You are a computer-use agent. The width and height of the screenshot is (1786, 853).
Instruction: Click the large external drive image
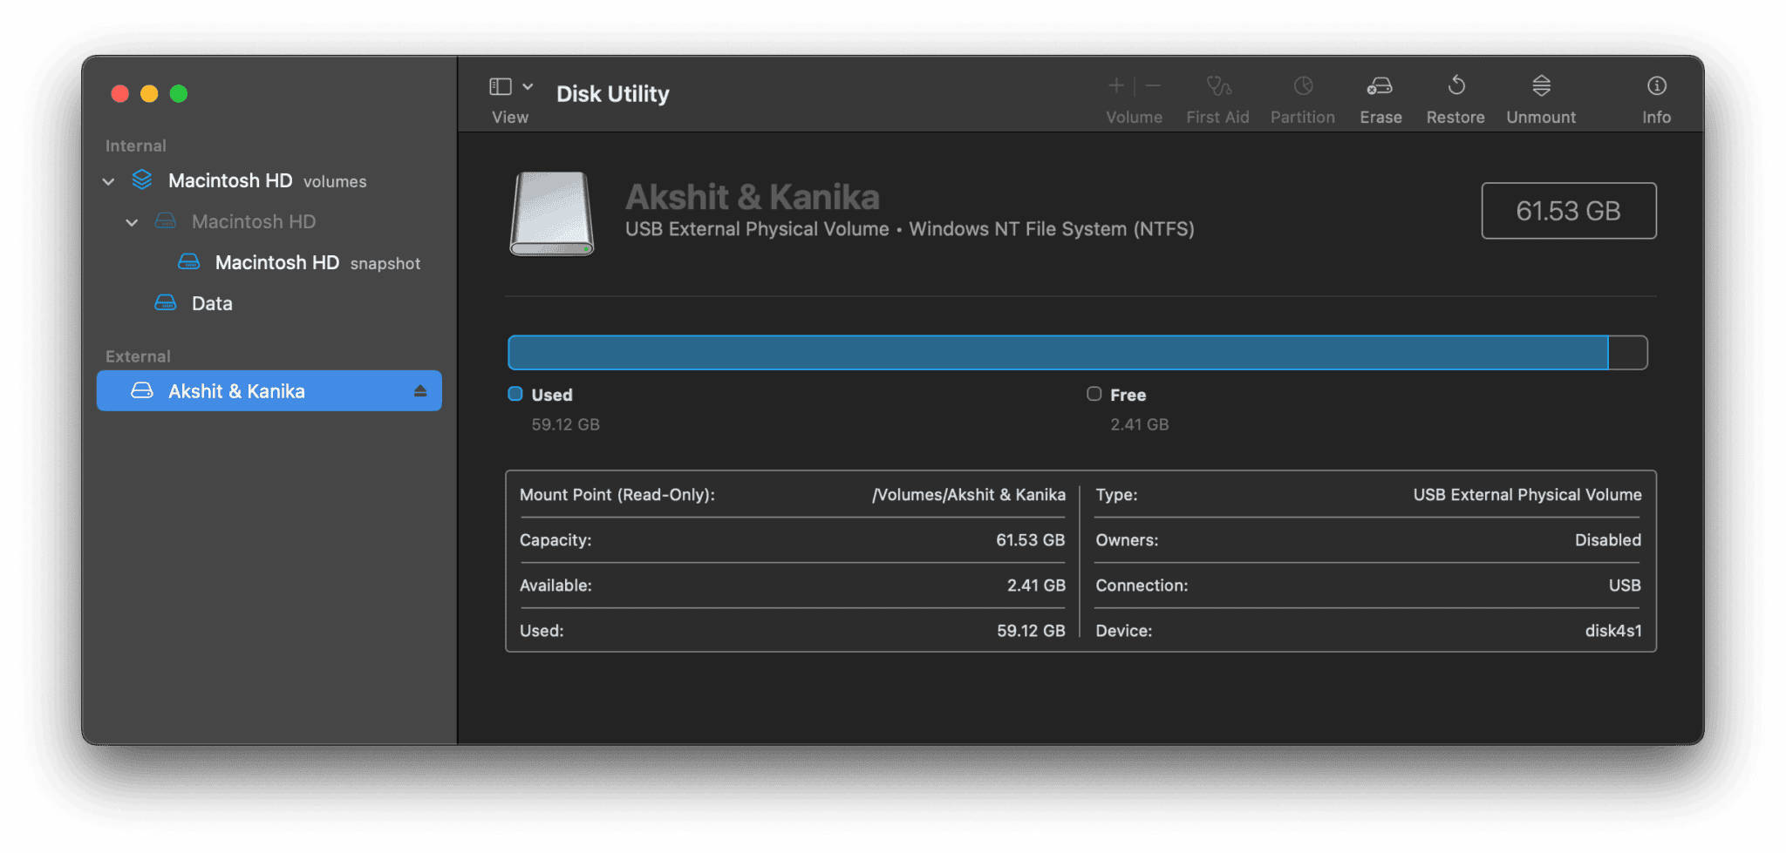click(x=552, y=213)
